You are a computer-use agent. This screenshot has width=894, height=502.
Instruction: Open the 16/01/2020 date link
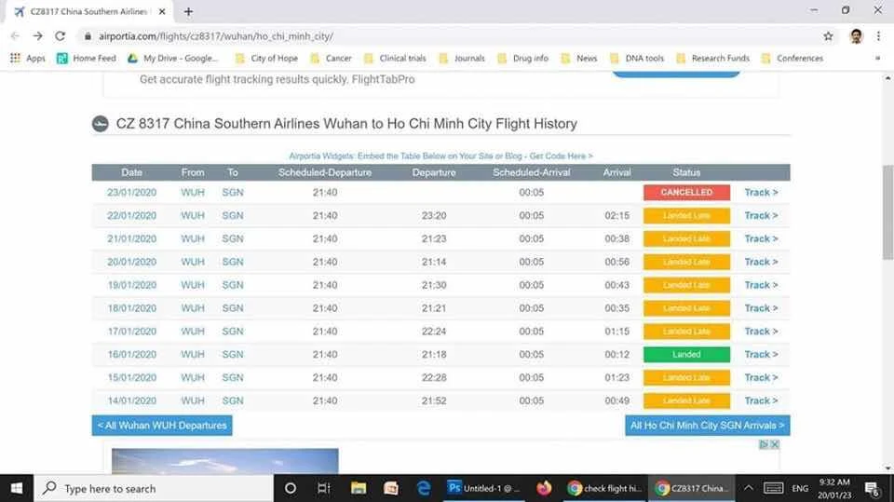(131, 354)
